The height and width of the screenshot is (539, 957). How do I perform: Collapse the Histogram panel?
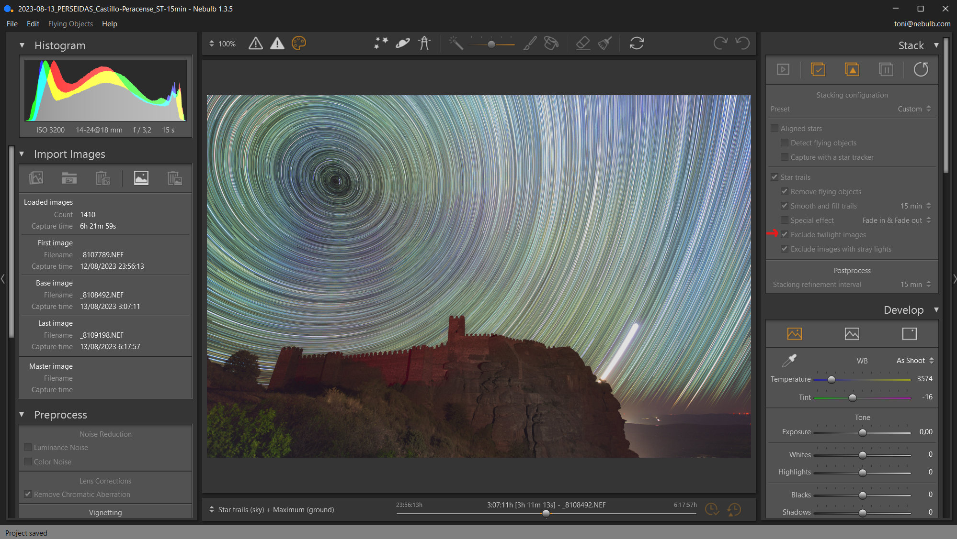[x=22, y=45]
